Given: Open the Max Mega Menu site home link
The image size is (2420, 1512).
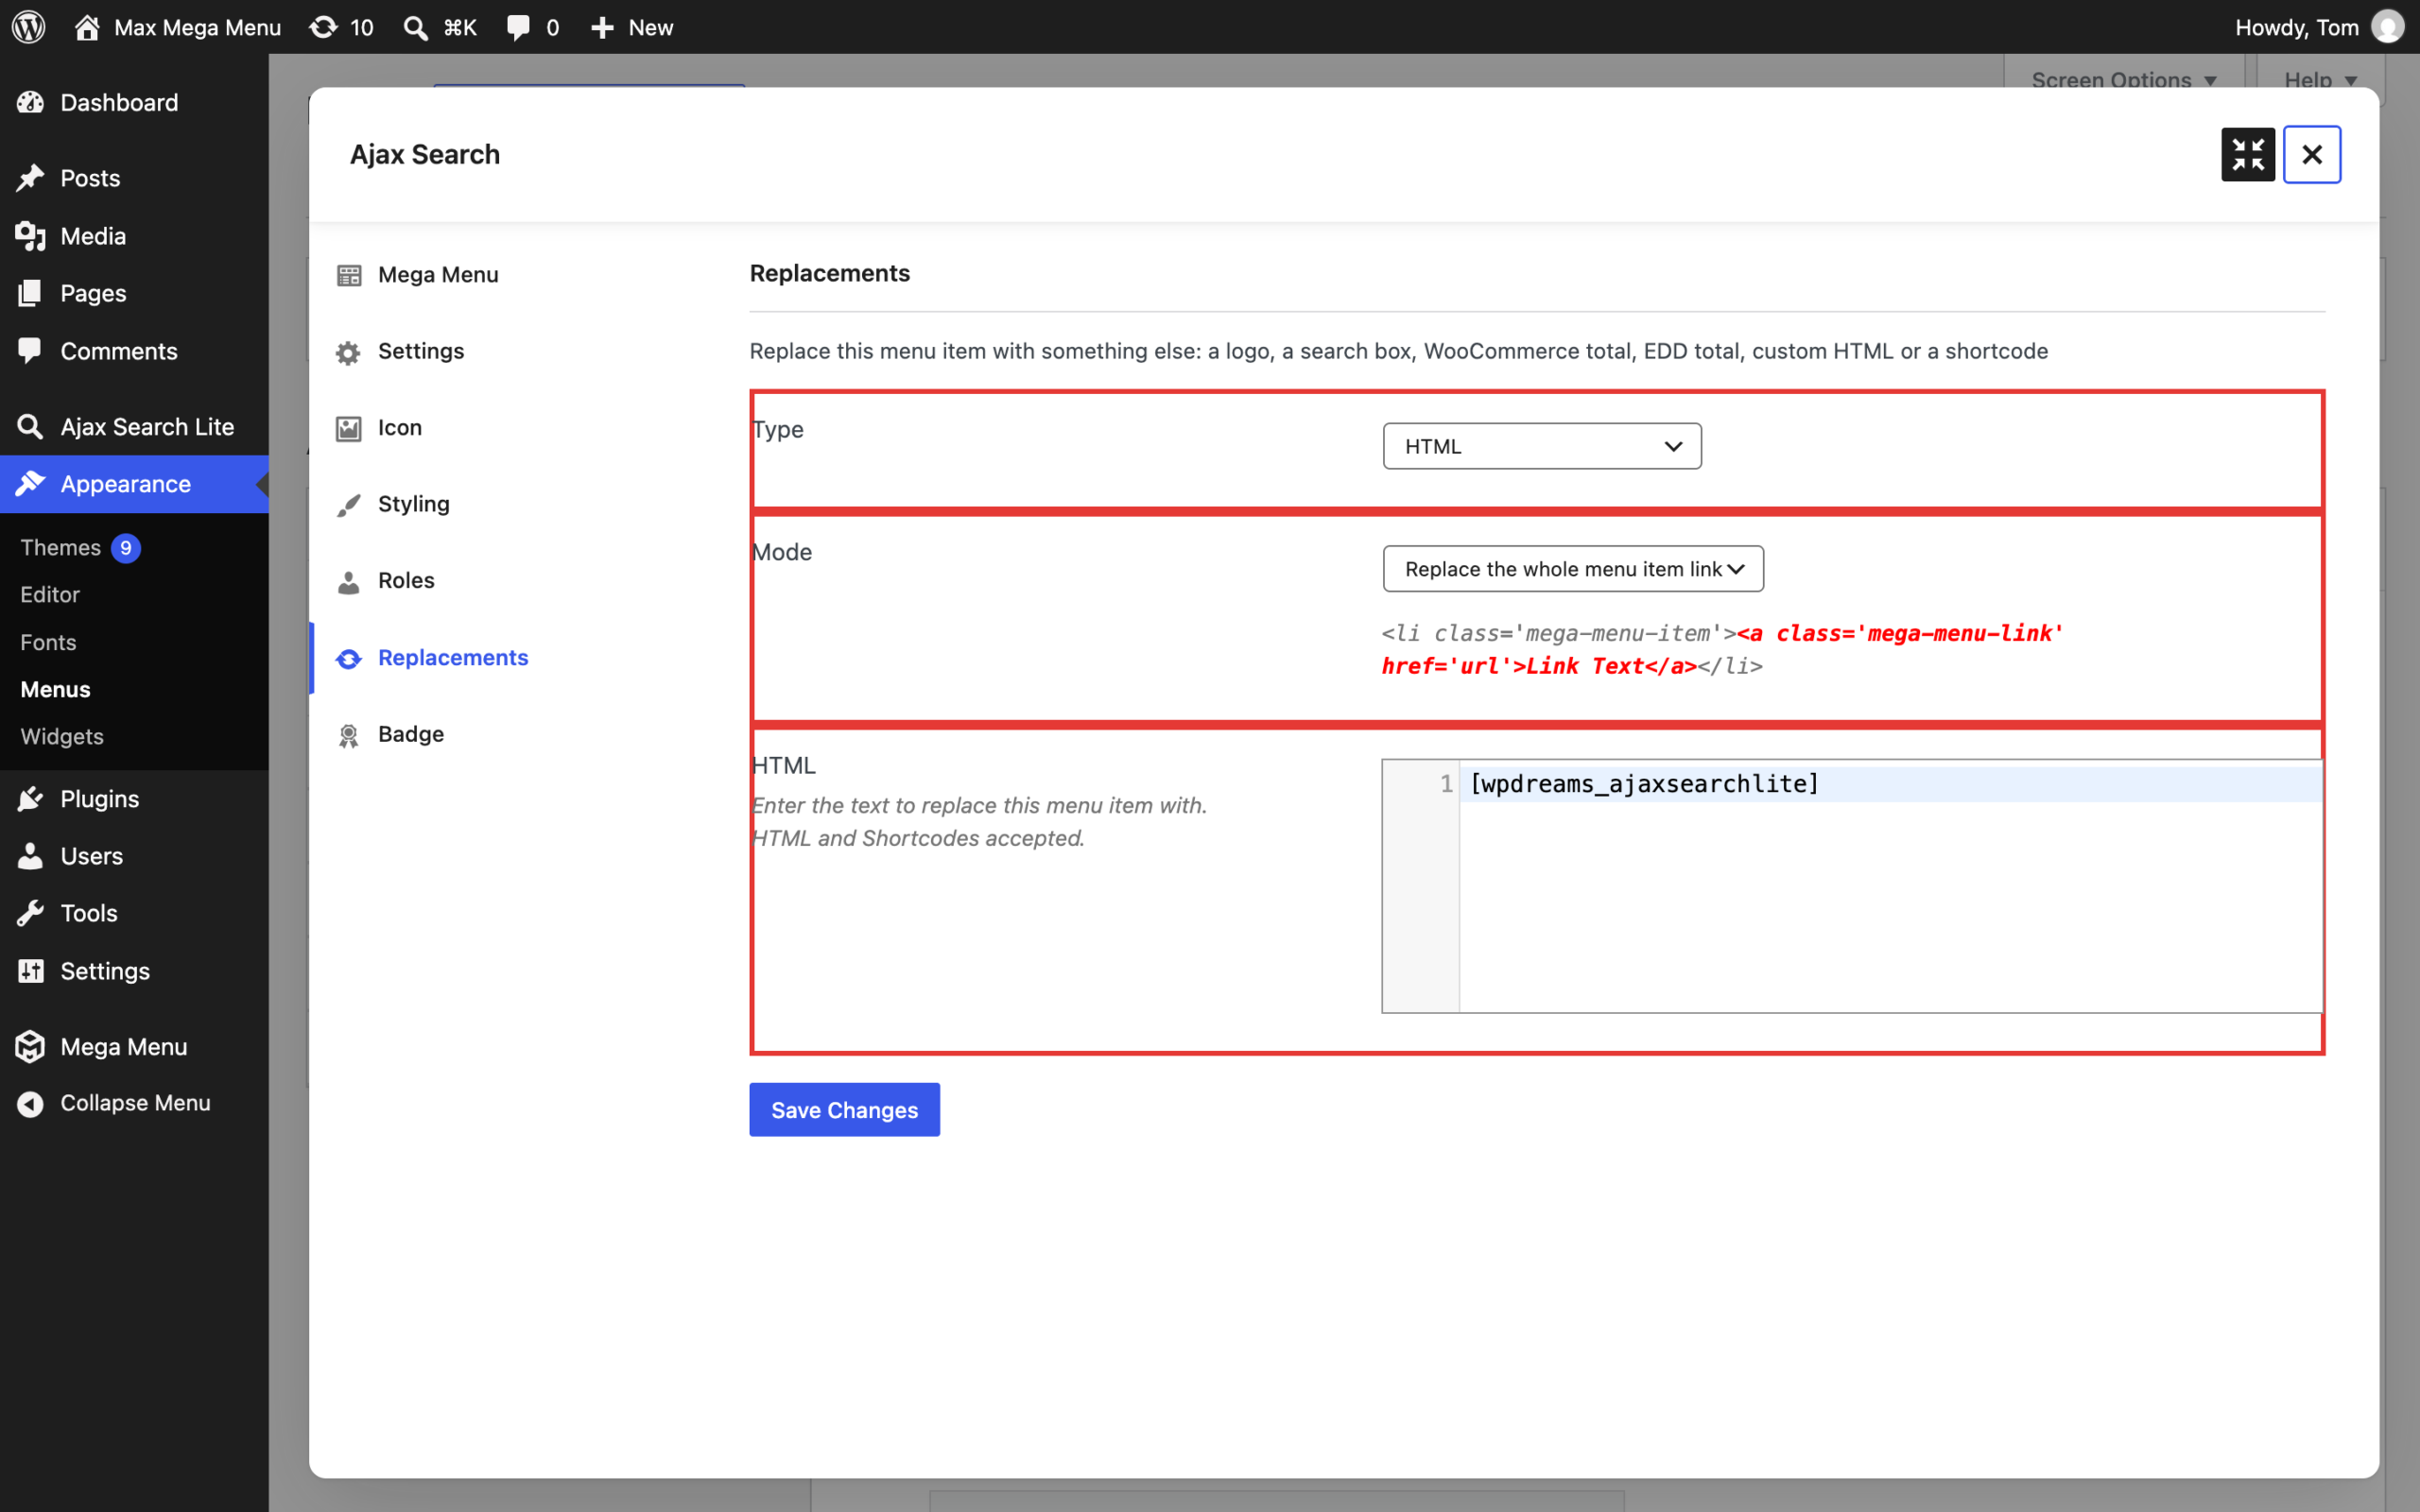Looking at the screenshot, I should 178,27.
